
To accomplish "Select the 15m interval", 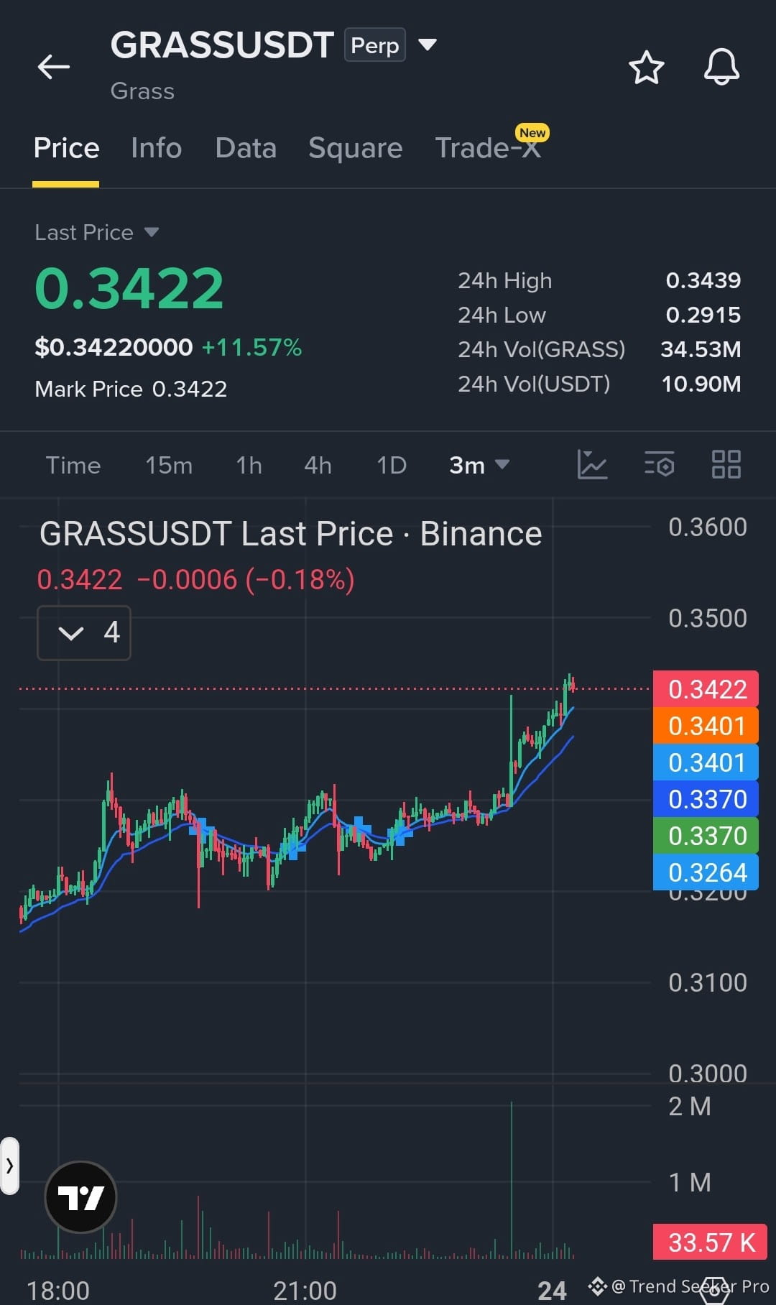I will tap(169, 465).
